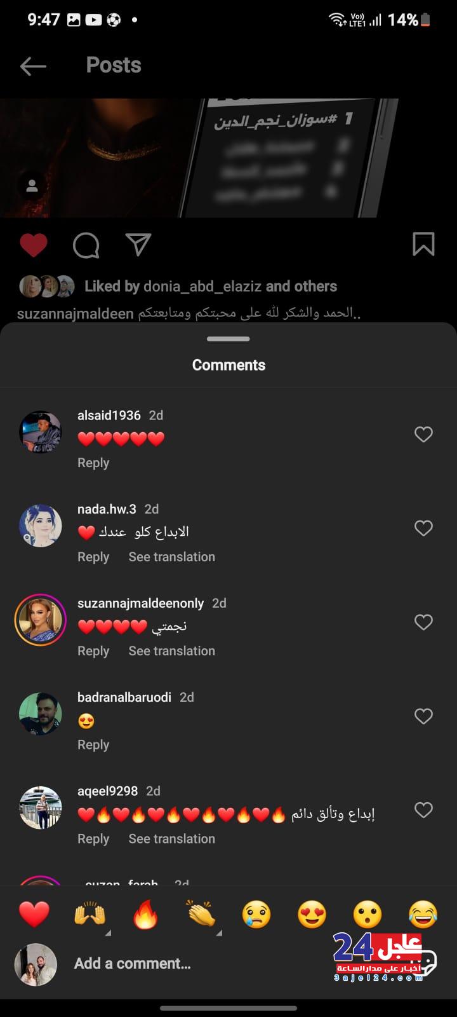Open the post comment bubble icon
Viewport: 457px width, 1017px height.
[x=86, y=245]
